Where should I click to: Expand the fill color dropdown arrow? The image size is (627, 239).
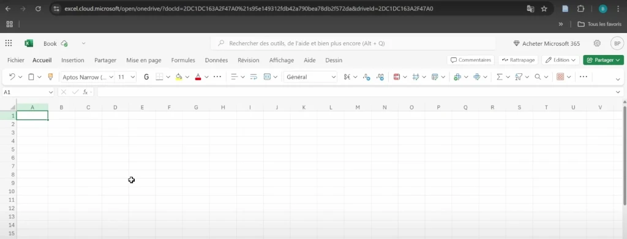click(x=187, y=77)
